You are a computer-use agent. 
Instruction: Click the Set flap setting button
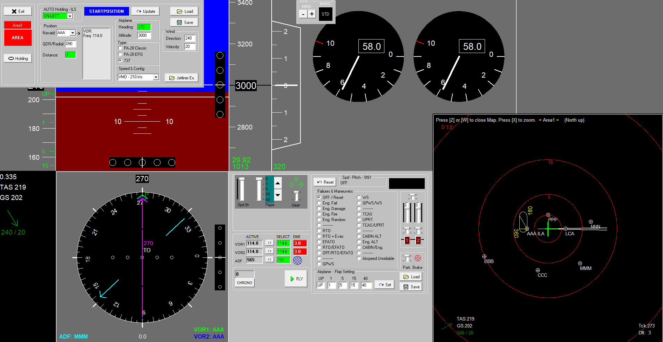385,285
